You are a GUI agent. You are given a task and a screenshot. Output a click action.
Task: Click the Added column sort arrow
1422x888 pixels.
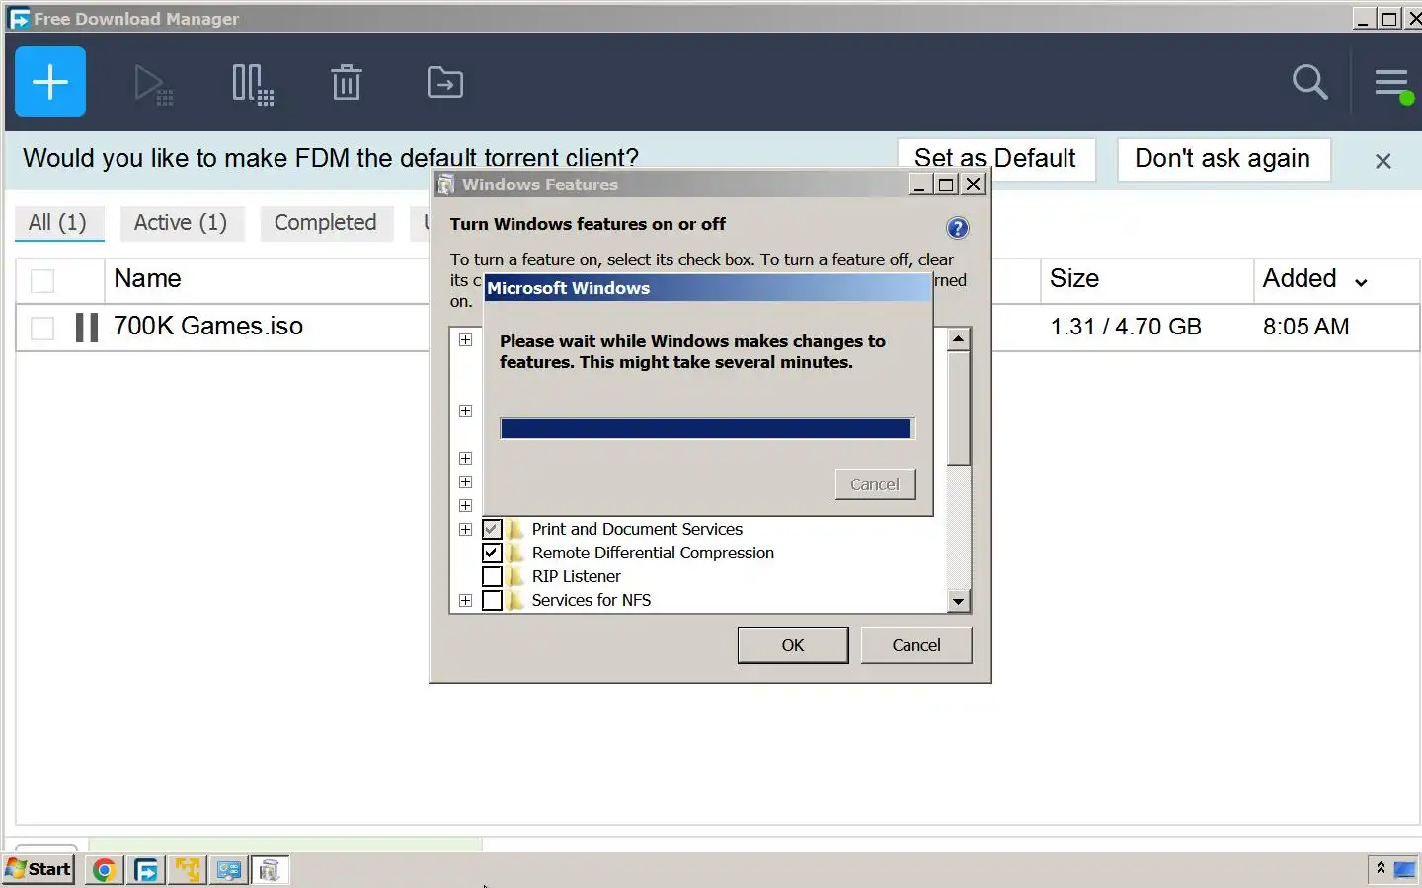(x=1361, y=283)
